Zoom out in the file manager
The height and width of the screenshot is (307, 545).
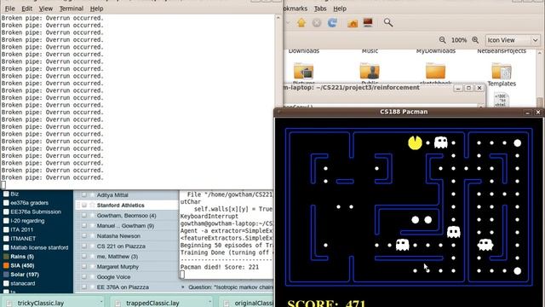[442, 40]
